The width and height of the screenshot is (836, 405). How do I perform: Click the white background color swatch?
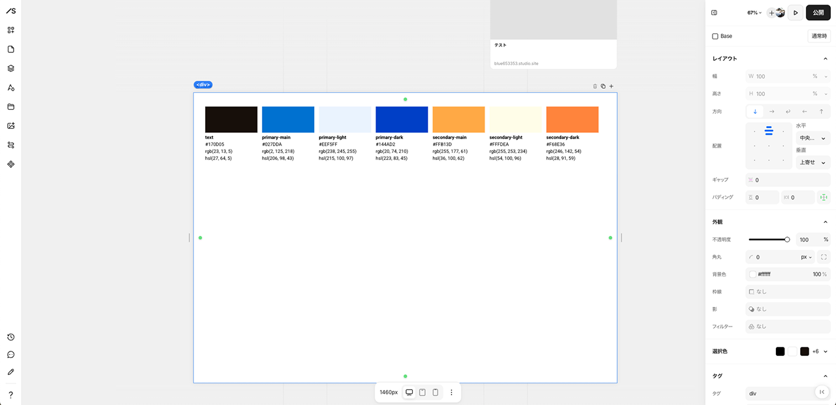(x=752, y=274)
